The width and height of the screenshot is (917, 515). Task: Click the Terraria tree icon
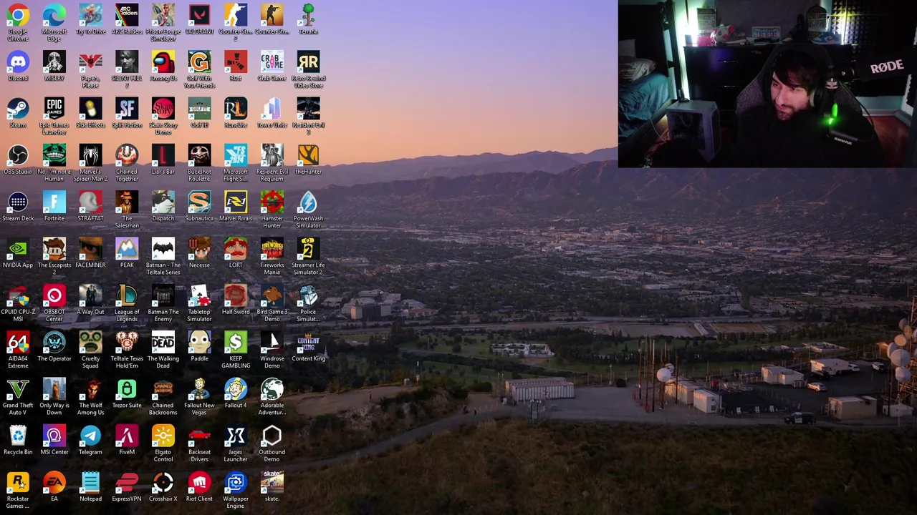click(308, 15)
